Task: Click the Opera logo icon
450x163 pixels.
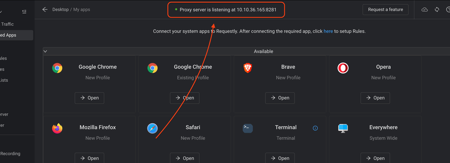Action: pyautogui.click(x=343, y=68)
